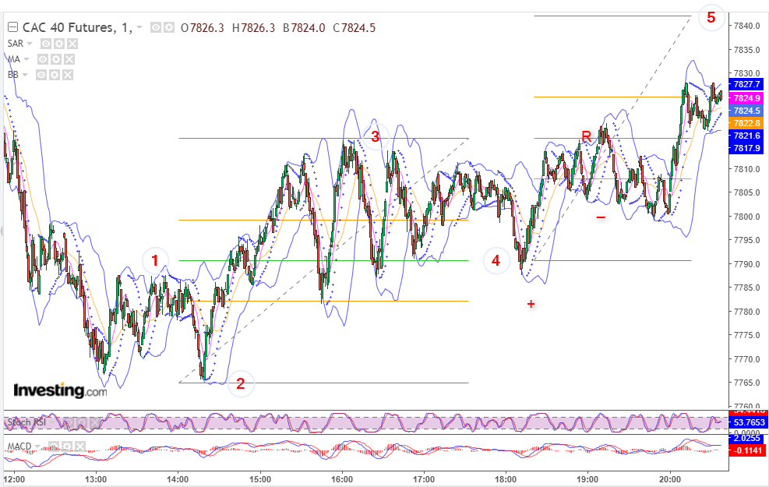Open SAR indicator settings gear

59,44
